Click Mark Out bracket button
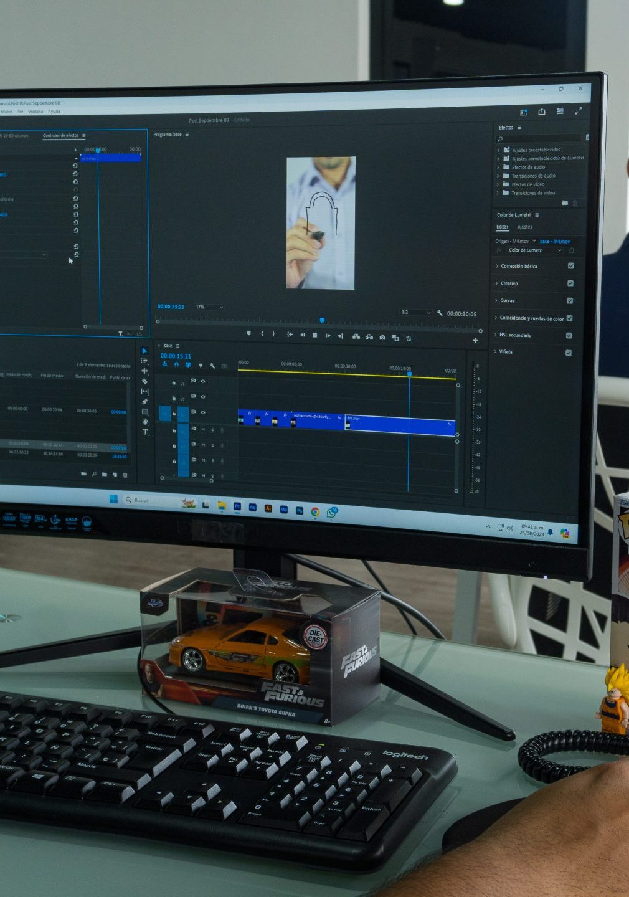This screenshot has height=897, width=629. click(x=273, y=335)
